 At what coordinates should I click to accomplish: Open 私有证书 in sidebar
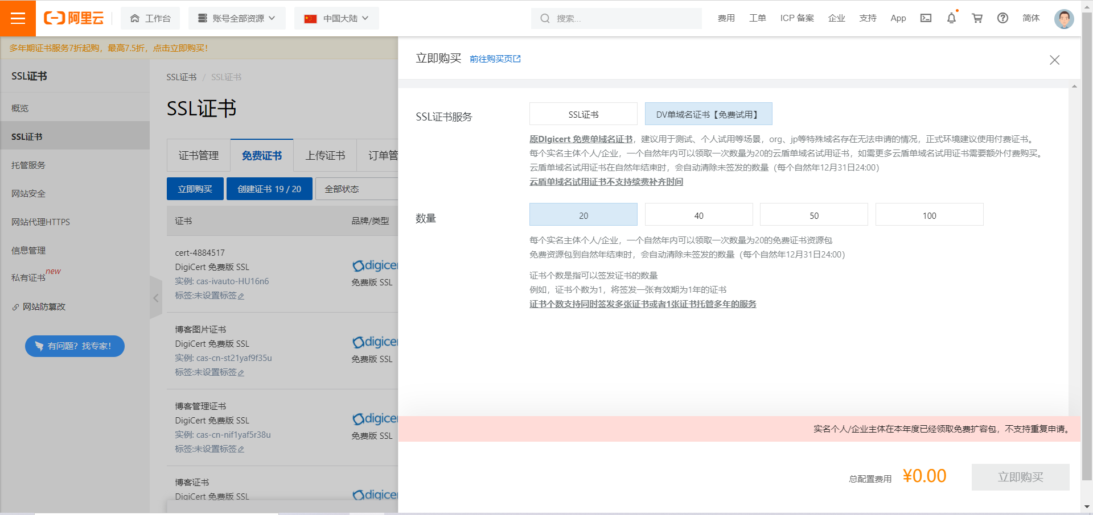[x=75, y=277]
